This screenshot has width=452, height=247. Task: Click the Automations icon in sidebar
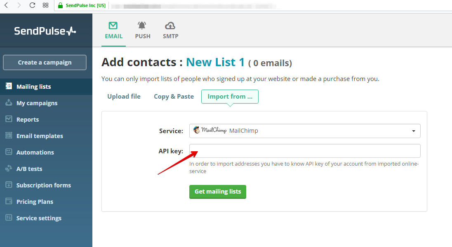9,152
